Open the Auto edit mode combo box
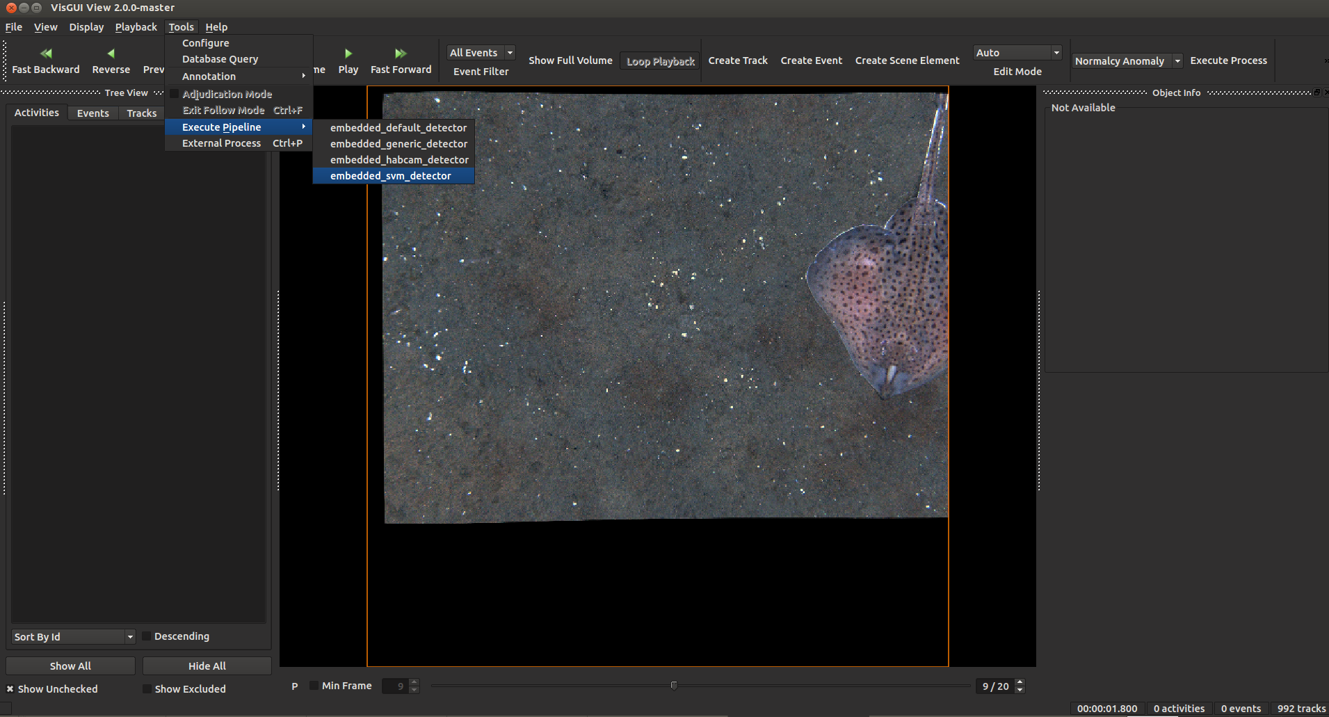Viewport: 1329px width, 717px height. (x=1017, y=53)
